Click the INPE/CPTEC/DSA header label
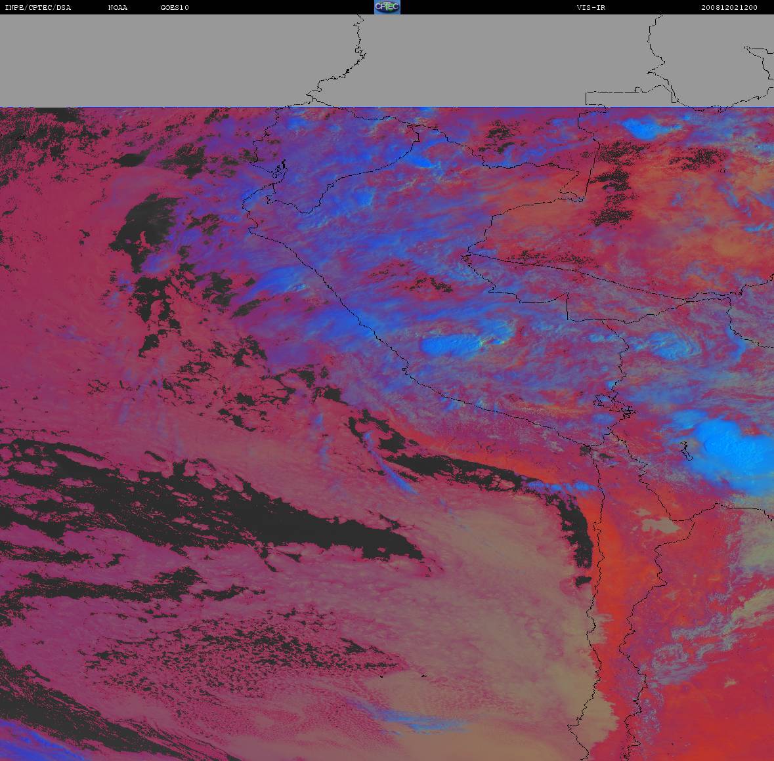 pos(37,8)
